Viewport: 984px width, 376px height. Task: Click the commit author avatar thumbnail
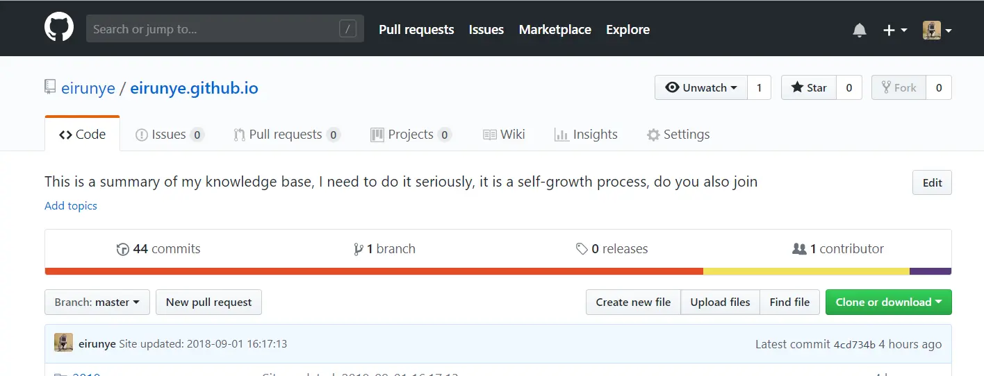coord(64,343)
